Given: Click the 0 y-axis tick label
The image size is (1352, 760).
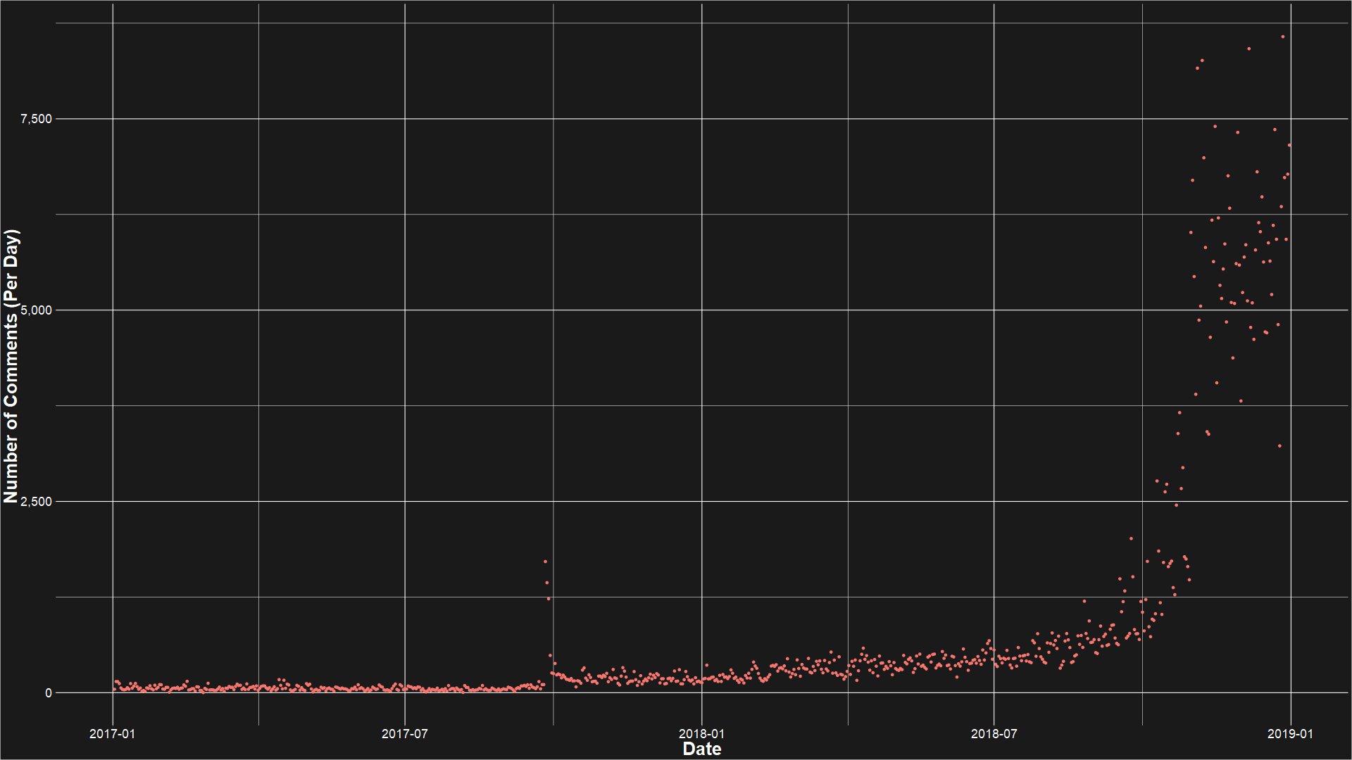Looking at the screenshot, I should 48,693.
